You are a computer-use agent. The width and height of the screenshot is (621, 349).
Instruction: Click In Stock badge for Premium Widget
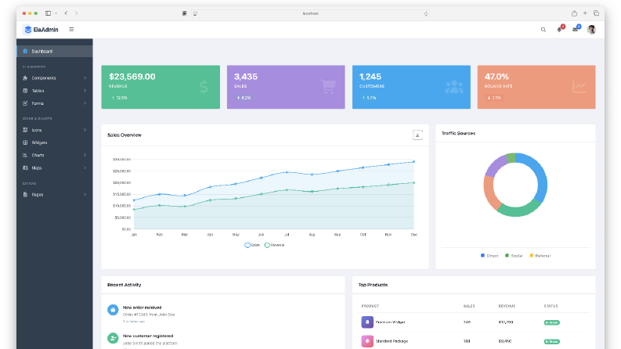pyautogui.click(x=551, y=322)
